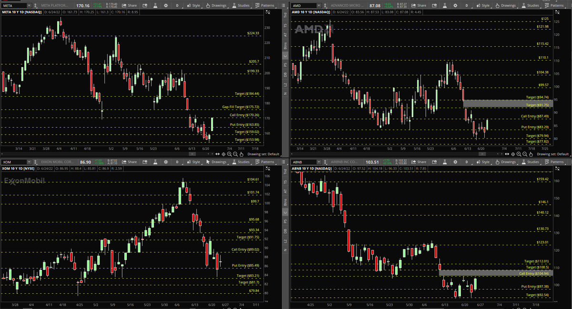Click the Call Entry ($89.02) label in XOM chart
The image size is (572, 309).
[245, 249]
